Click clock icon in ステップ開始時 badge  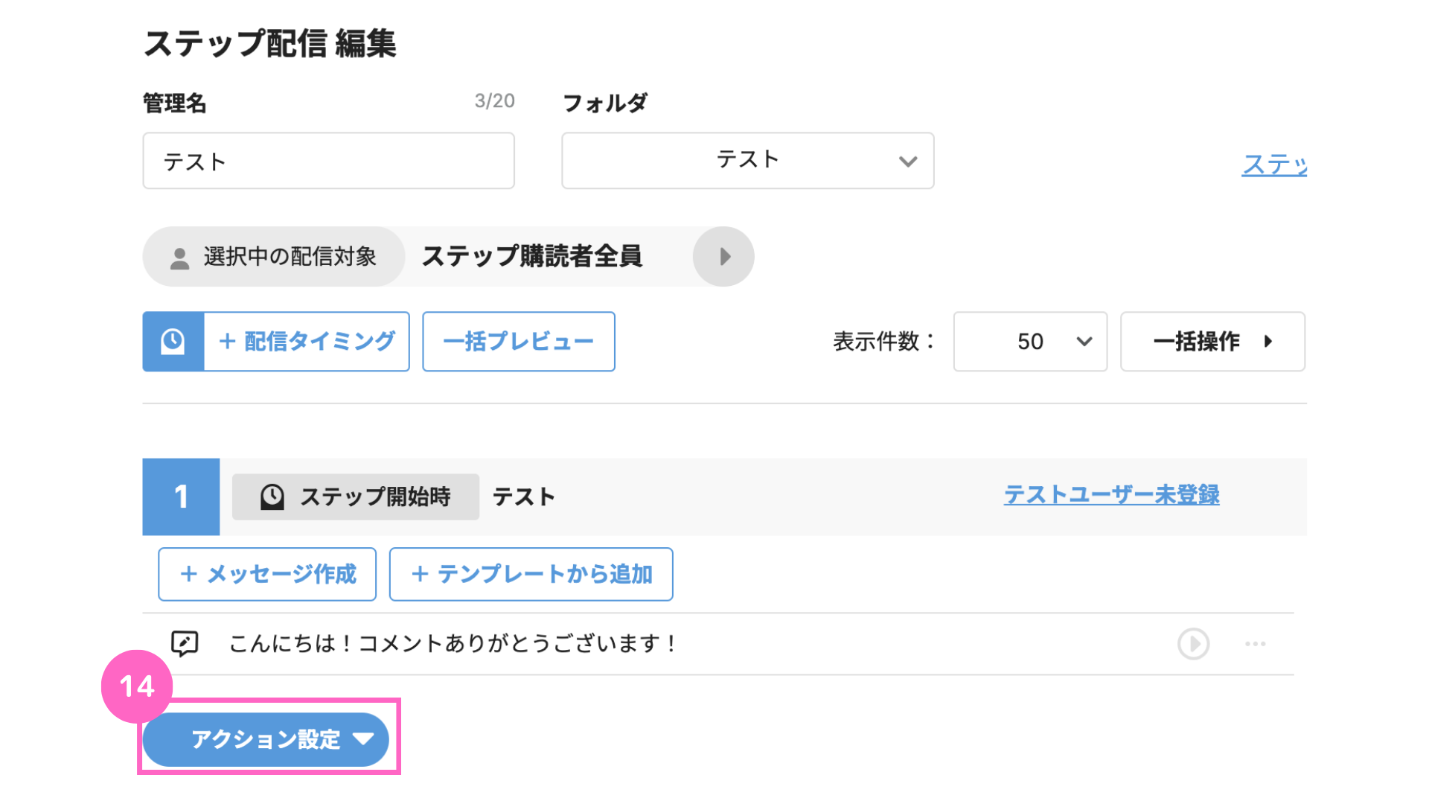(x=272, y=497)
